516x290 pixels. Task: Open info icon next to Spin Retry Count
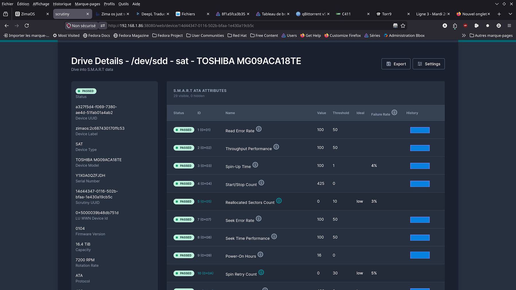(x=261, y=272)
